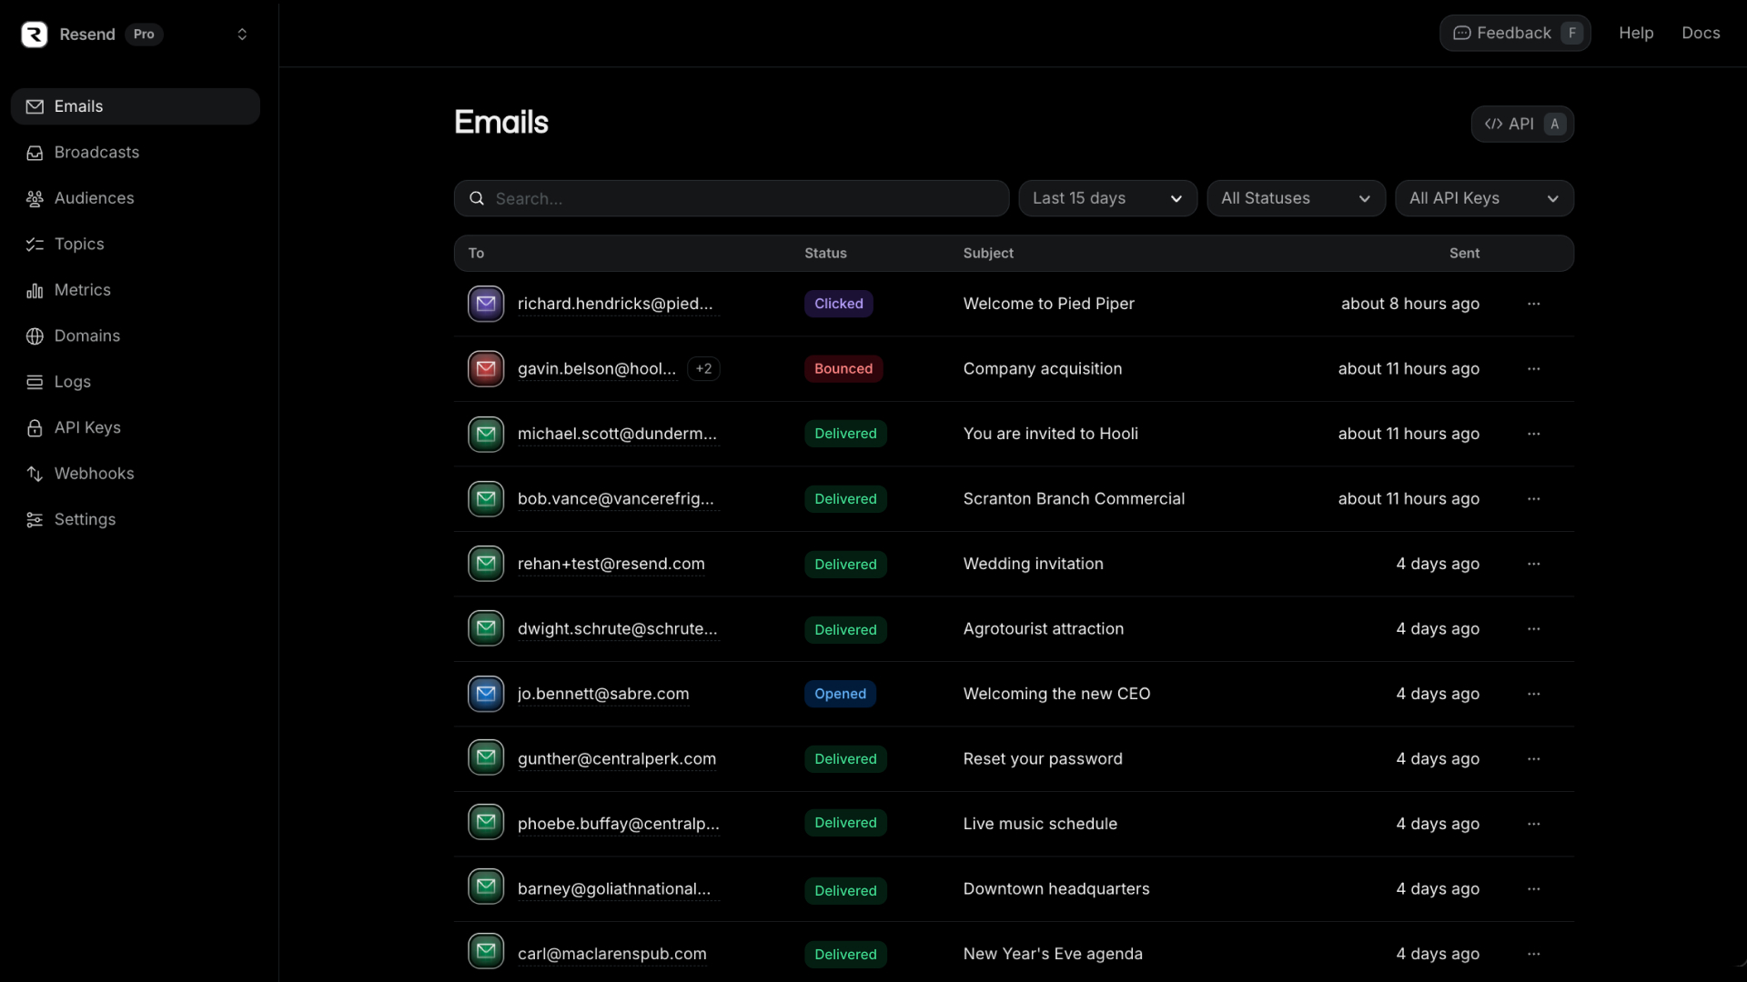
Task: Click the red bounced mail icon for gavin.belson
Action: pos(486,368)
